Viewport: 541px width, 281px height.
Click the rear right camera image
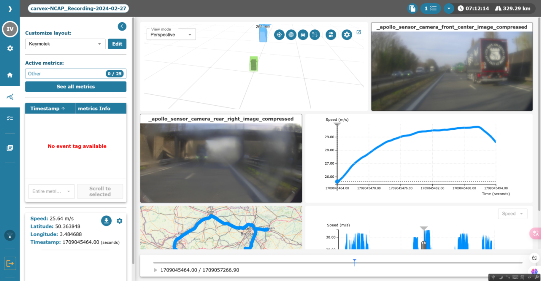tap(221, 163)
